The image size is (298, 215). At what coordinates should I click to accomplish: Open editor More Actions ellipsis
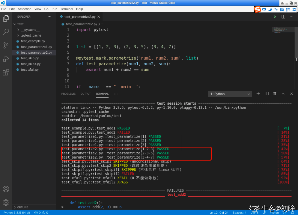(x=291, y=17)
